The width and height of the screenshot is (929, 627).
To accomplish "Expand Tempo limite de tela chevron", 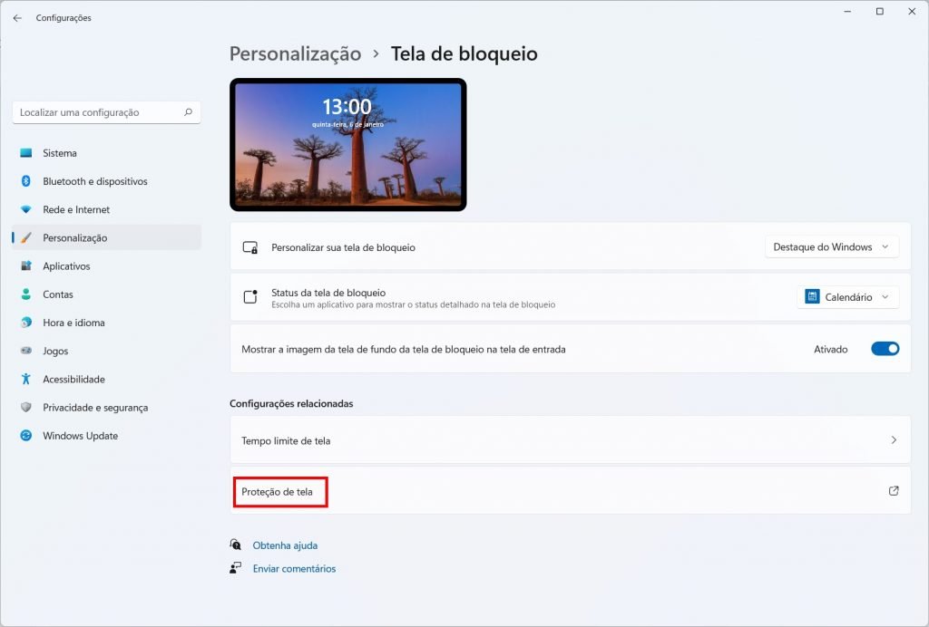I will coord(894,440).
